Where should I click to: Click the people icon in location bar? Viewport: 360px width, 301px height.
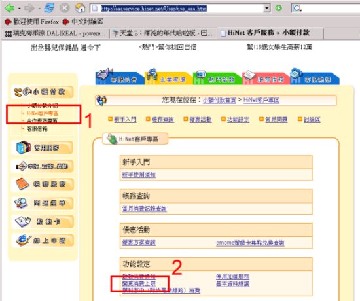(x=101, y=100)
